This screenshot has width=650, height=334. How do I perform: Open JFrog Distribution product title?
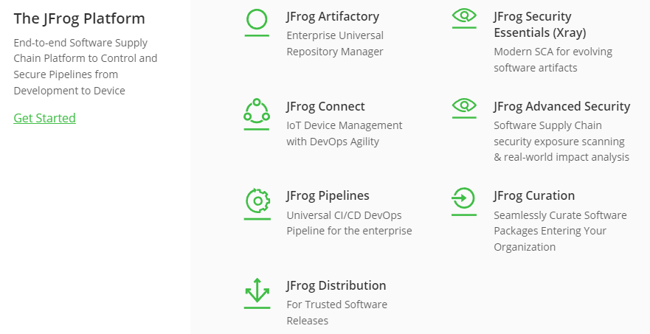[x=336, y=285]
